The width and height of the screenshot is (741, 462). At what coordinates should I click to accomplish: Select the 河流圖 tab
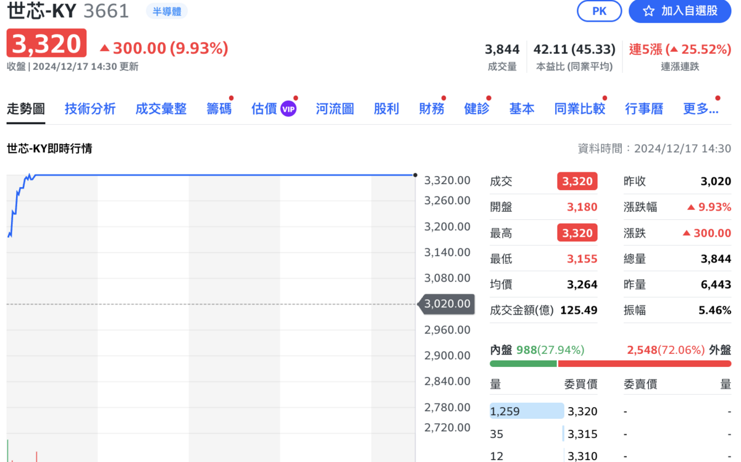tap(334, 108)
